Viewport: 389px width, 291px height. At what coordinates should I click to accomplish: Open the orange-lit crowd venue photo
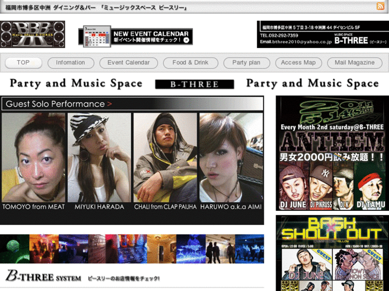pos(44,249)
